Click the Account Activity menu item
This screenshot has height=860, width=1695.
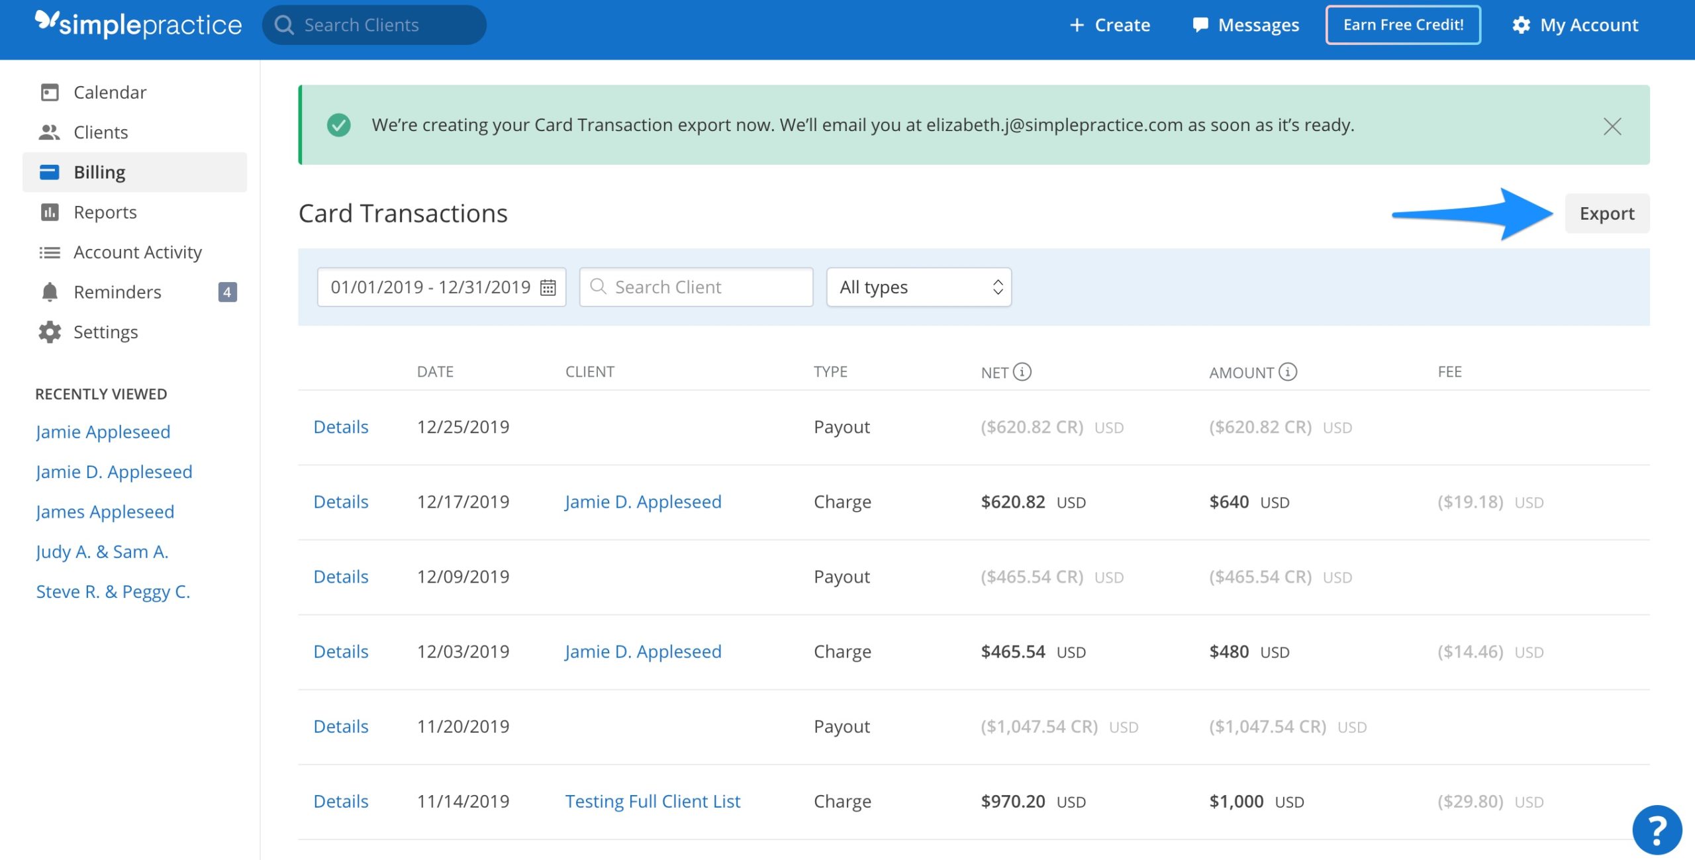pos(138,250)
